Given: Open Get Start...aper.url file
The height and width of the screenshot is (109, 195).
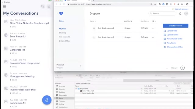Looking at the screenshot, I should click(x=106, y=28).
